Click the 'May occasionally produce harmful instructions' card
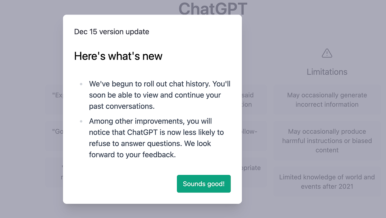The height and width of the screenshot is (218, 386). 327,141
